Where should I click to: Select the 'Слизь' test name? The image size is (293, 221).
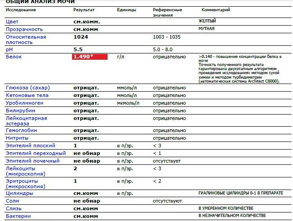14,208
